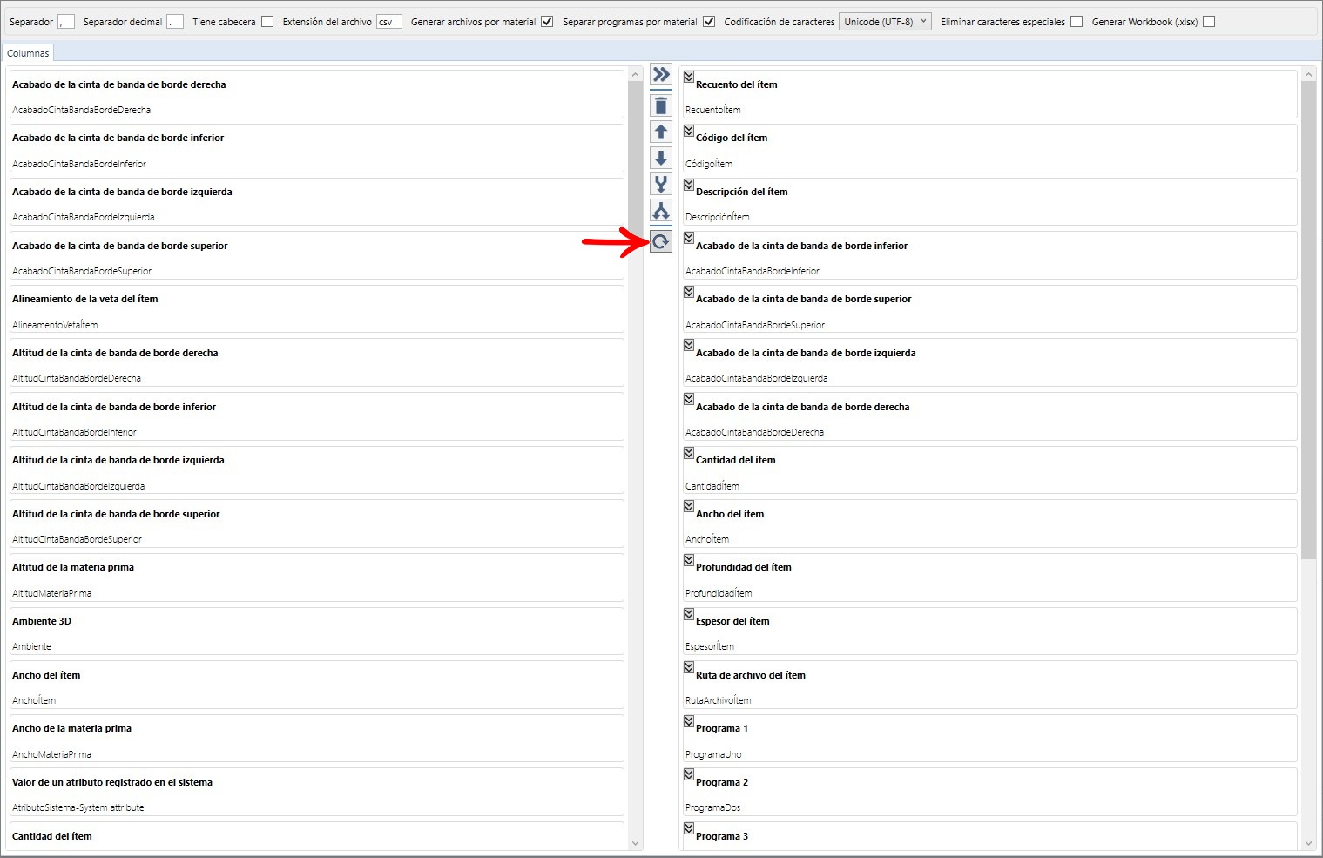This screenshot has height=858, width=1323.
Task: Select Altitud de la cinta de banda de borde izquierda
Action: pos(317,470)
